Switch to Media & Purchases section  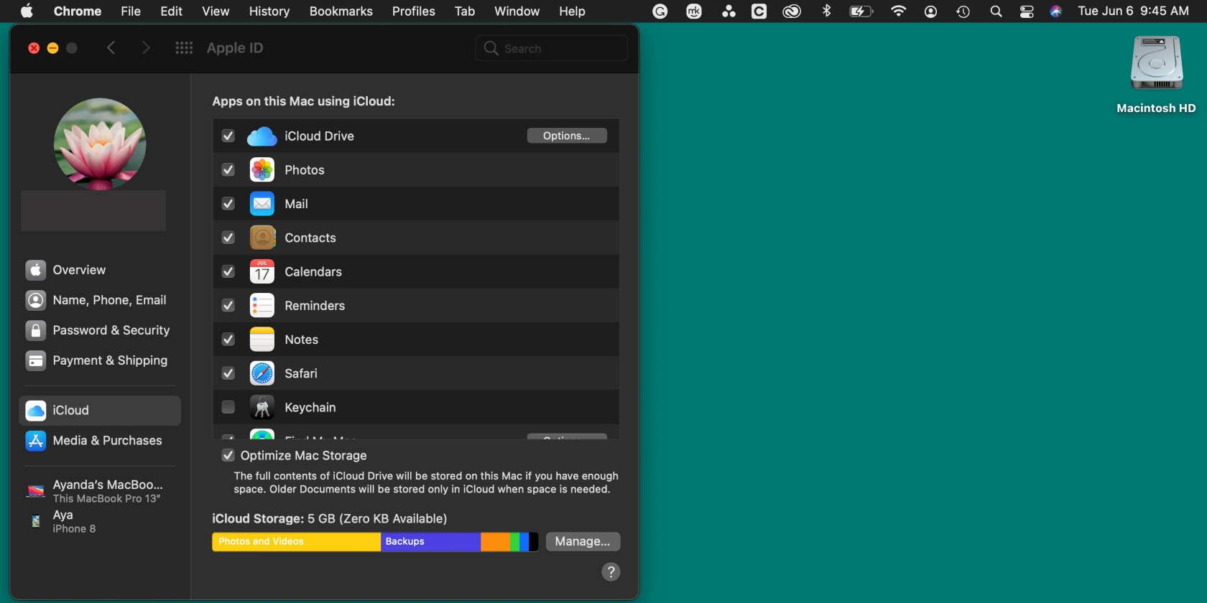click(107, 441)
